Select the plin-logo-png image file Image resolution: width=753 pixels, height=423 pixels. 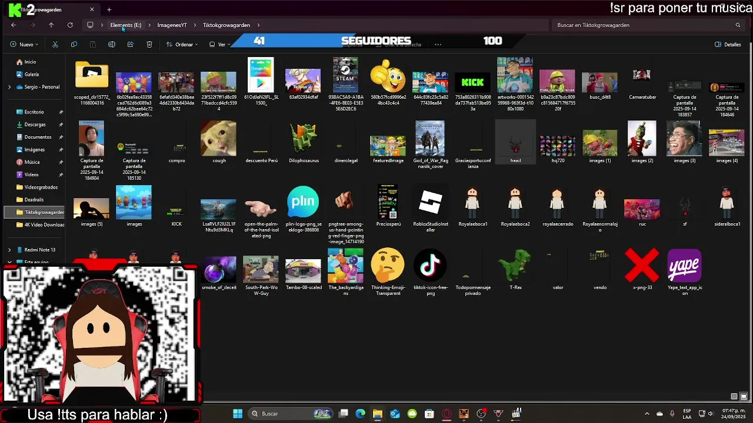[303, 209]
